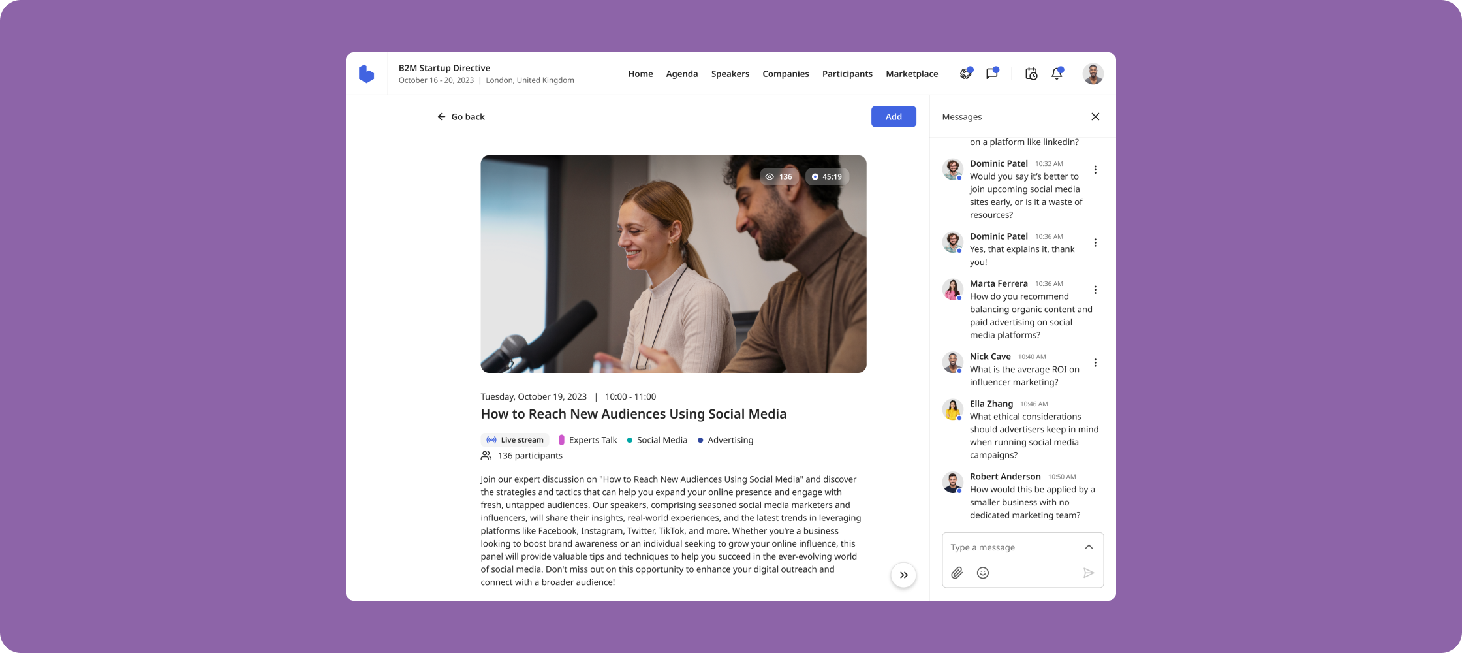Click Marta Ferrera's avatar
1462x653 pixels.
point(953,289)
